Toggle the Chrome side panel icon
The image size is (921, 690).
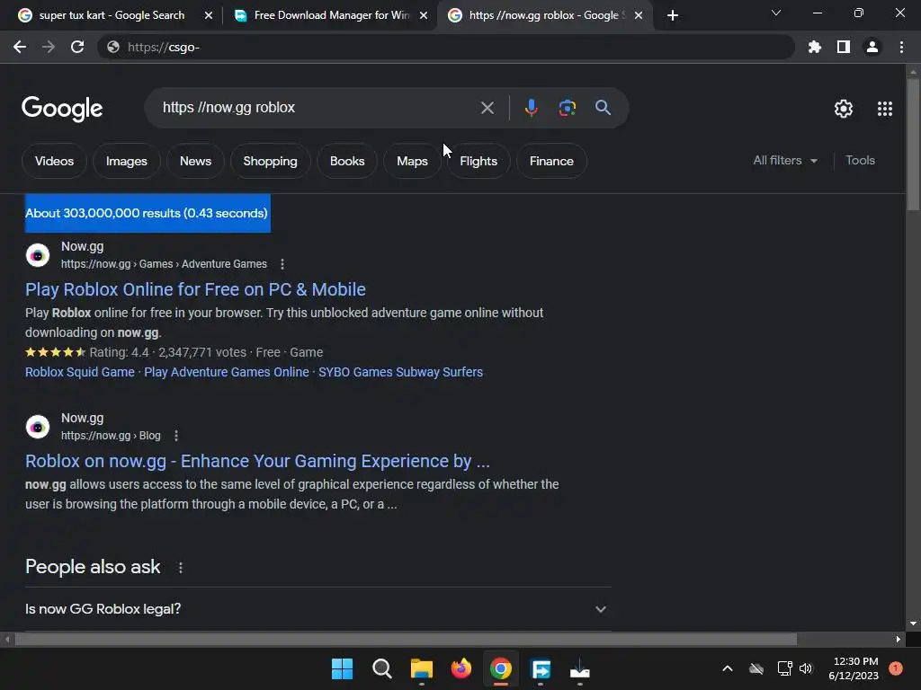[844, 47]
